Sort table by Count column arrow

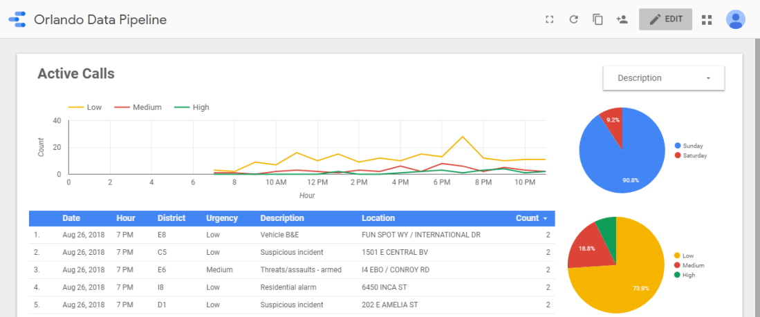[545, 218]
